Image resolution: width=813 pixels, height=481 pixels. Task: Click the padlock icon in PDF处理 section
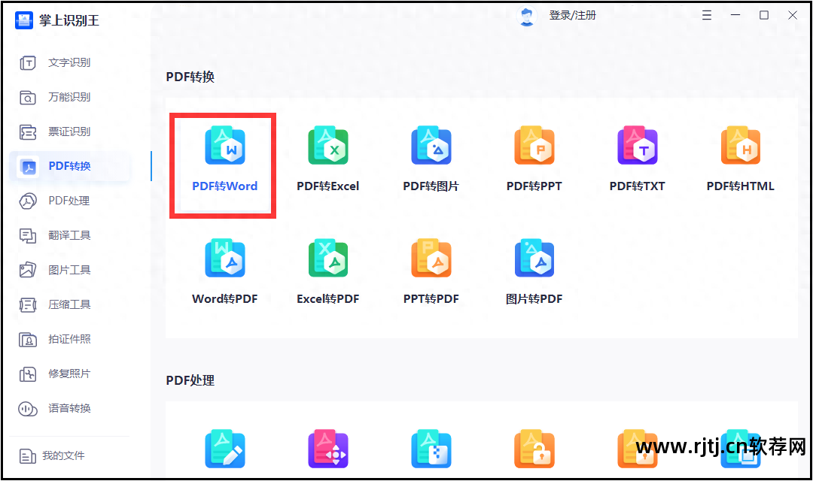[534, 449]
